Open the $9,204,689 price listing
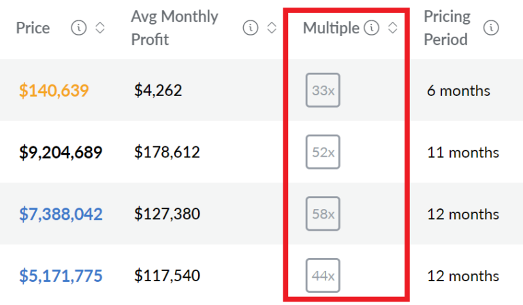Image resolution: width=523 pixels, height=305 pixels. tap(61, 152)
